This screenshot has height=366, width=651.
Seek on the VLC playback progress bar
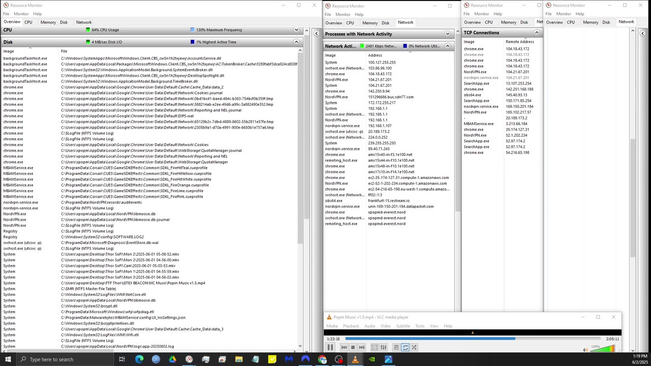pos(472,339)
